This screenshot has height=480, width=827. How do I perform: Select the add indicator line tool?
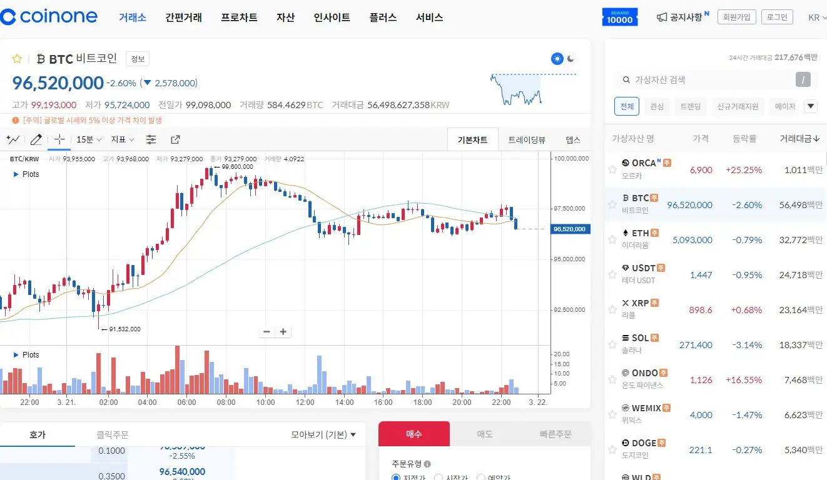pos(13,139)
